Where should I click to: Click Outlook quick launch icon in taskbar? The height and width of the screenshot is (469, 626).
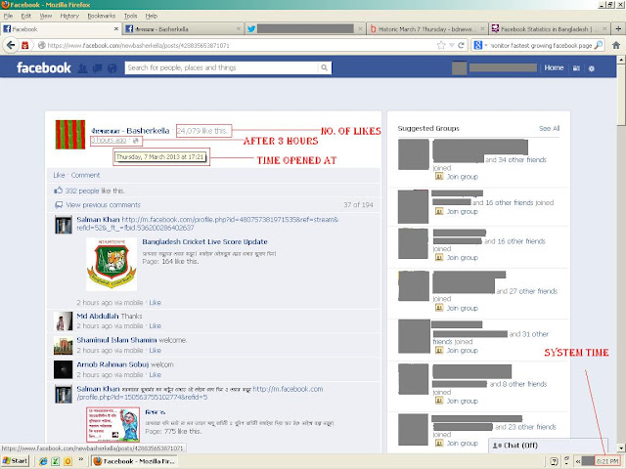tap(67, 461)
